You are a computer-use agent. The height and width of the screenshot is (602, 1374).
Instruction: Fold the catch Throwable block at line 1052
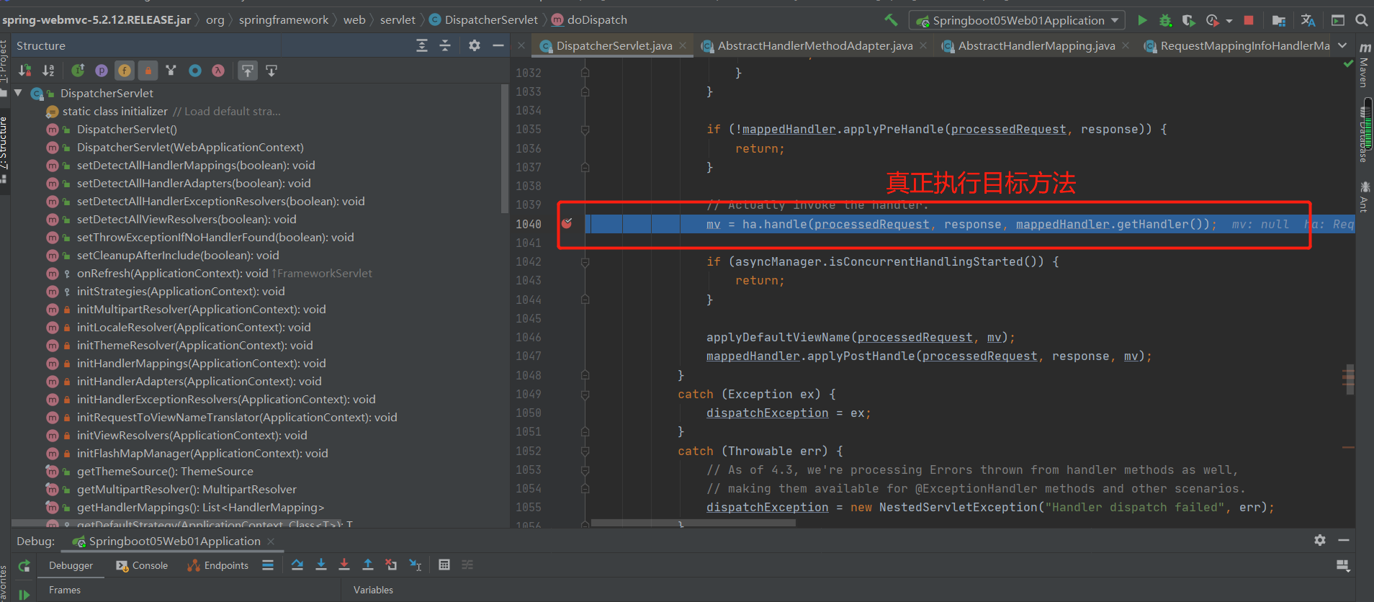(585, 451)
